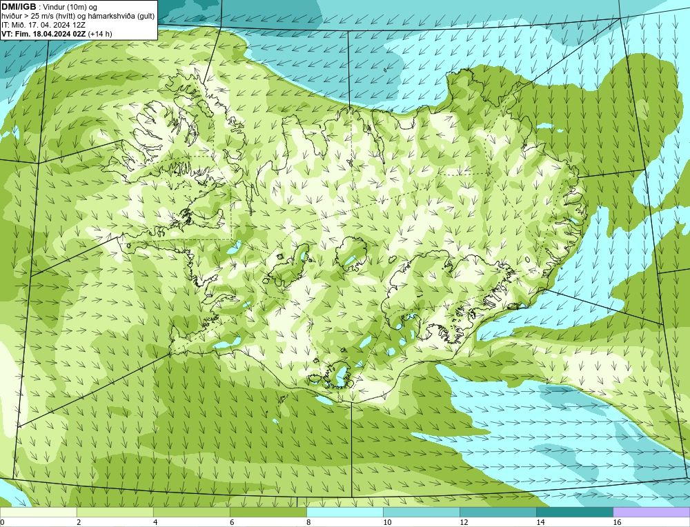
Task: Select the dark teal 14–16 m/s legend swatch
Action: (x=574, y=512)
